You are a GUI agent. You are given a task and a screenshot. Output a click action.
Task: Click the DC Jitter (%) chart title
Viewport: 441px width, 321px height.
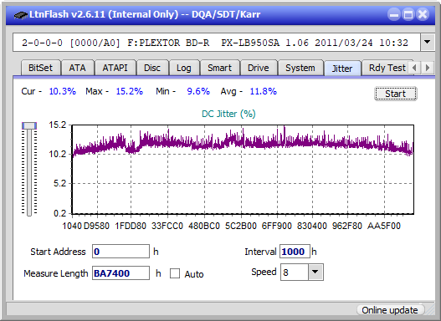tap(228, 114)
